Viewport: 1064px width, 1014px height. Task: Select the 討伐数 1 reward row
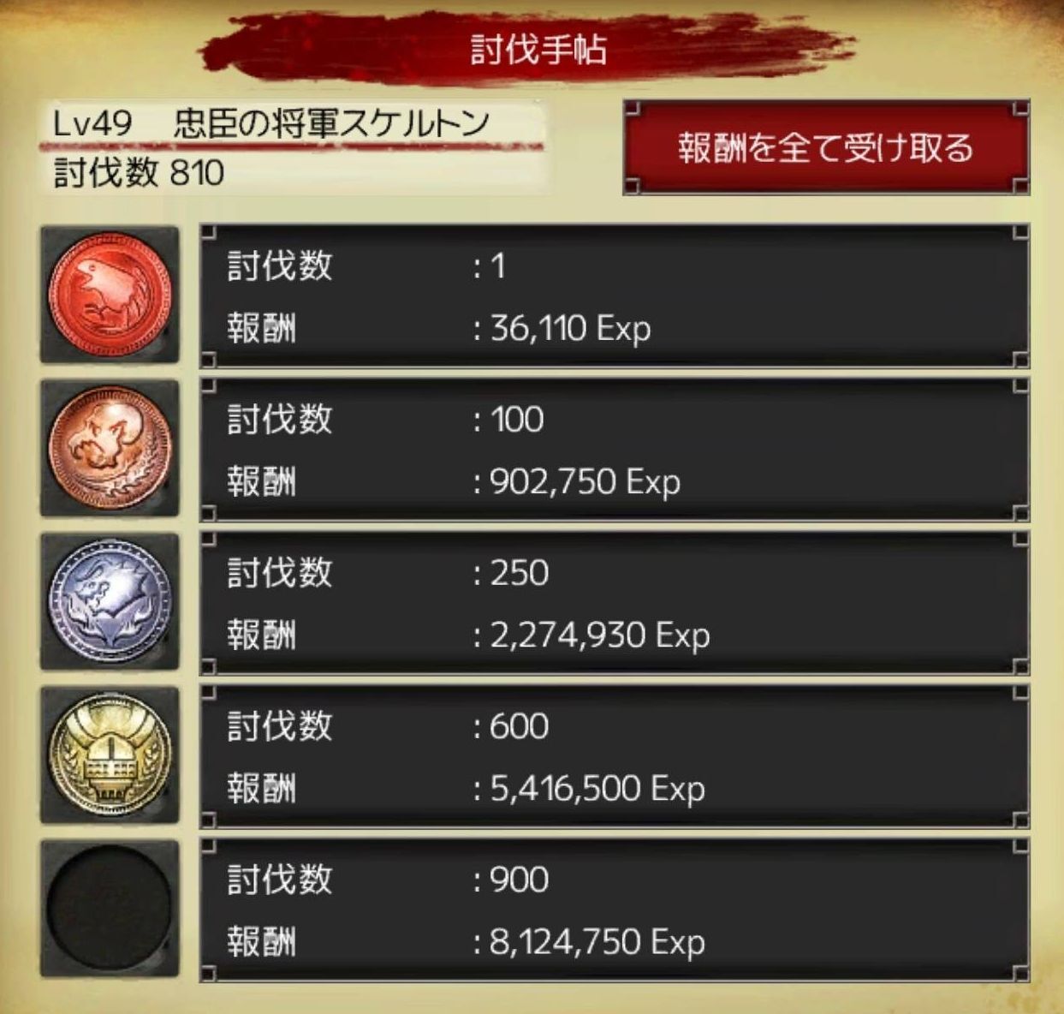(x=615, y=296)
